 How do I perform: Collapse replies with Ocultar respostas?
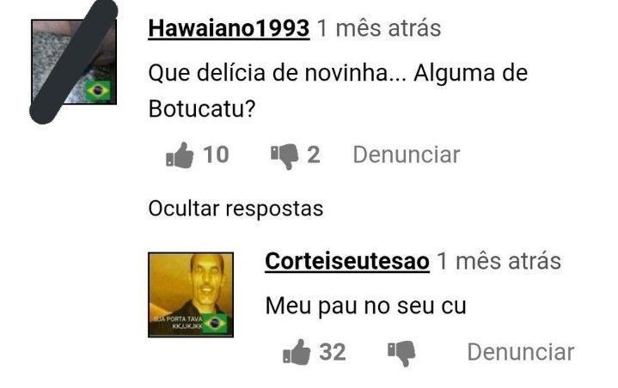(x=236, y=209)
